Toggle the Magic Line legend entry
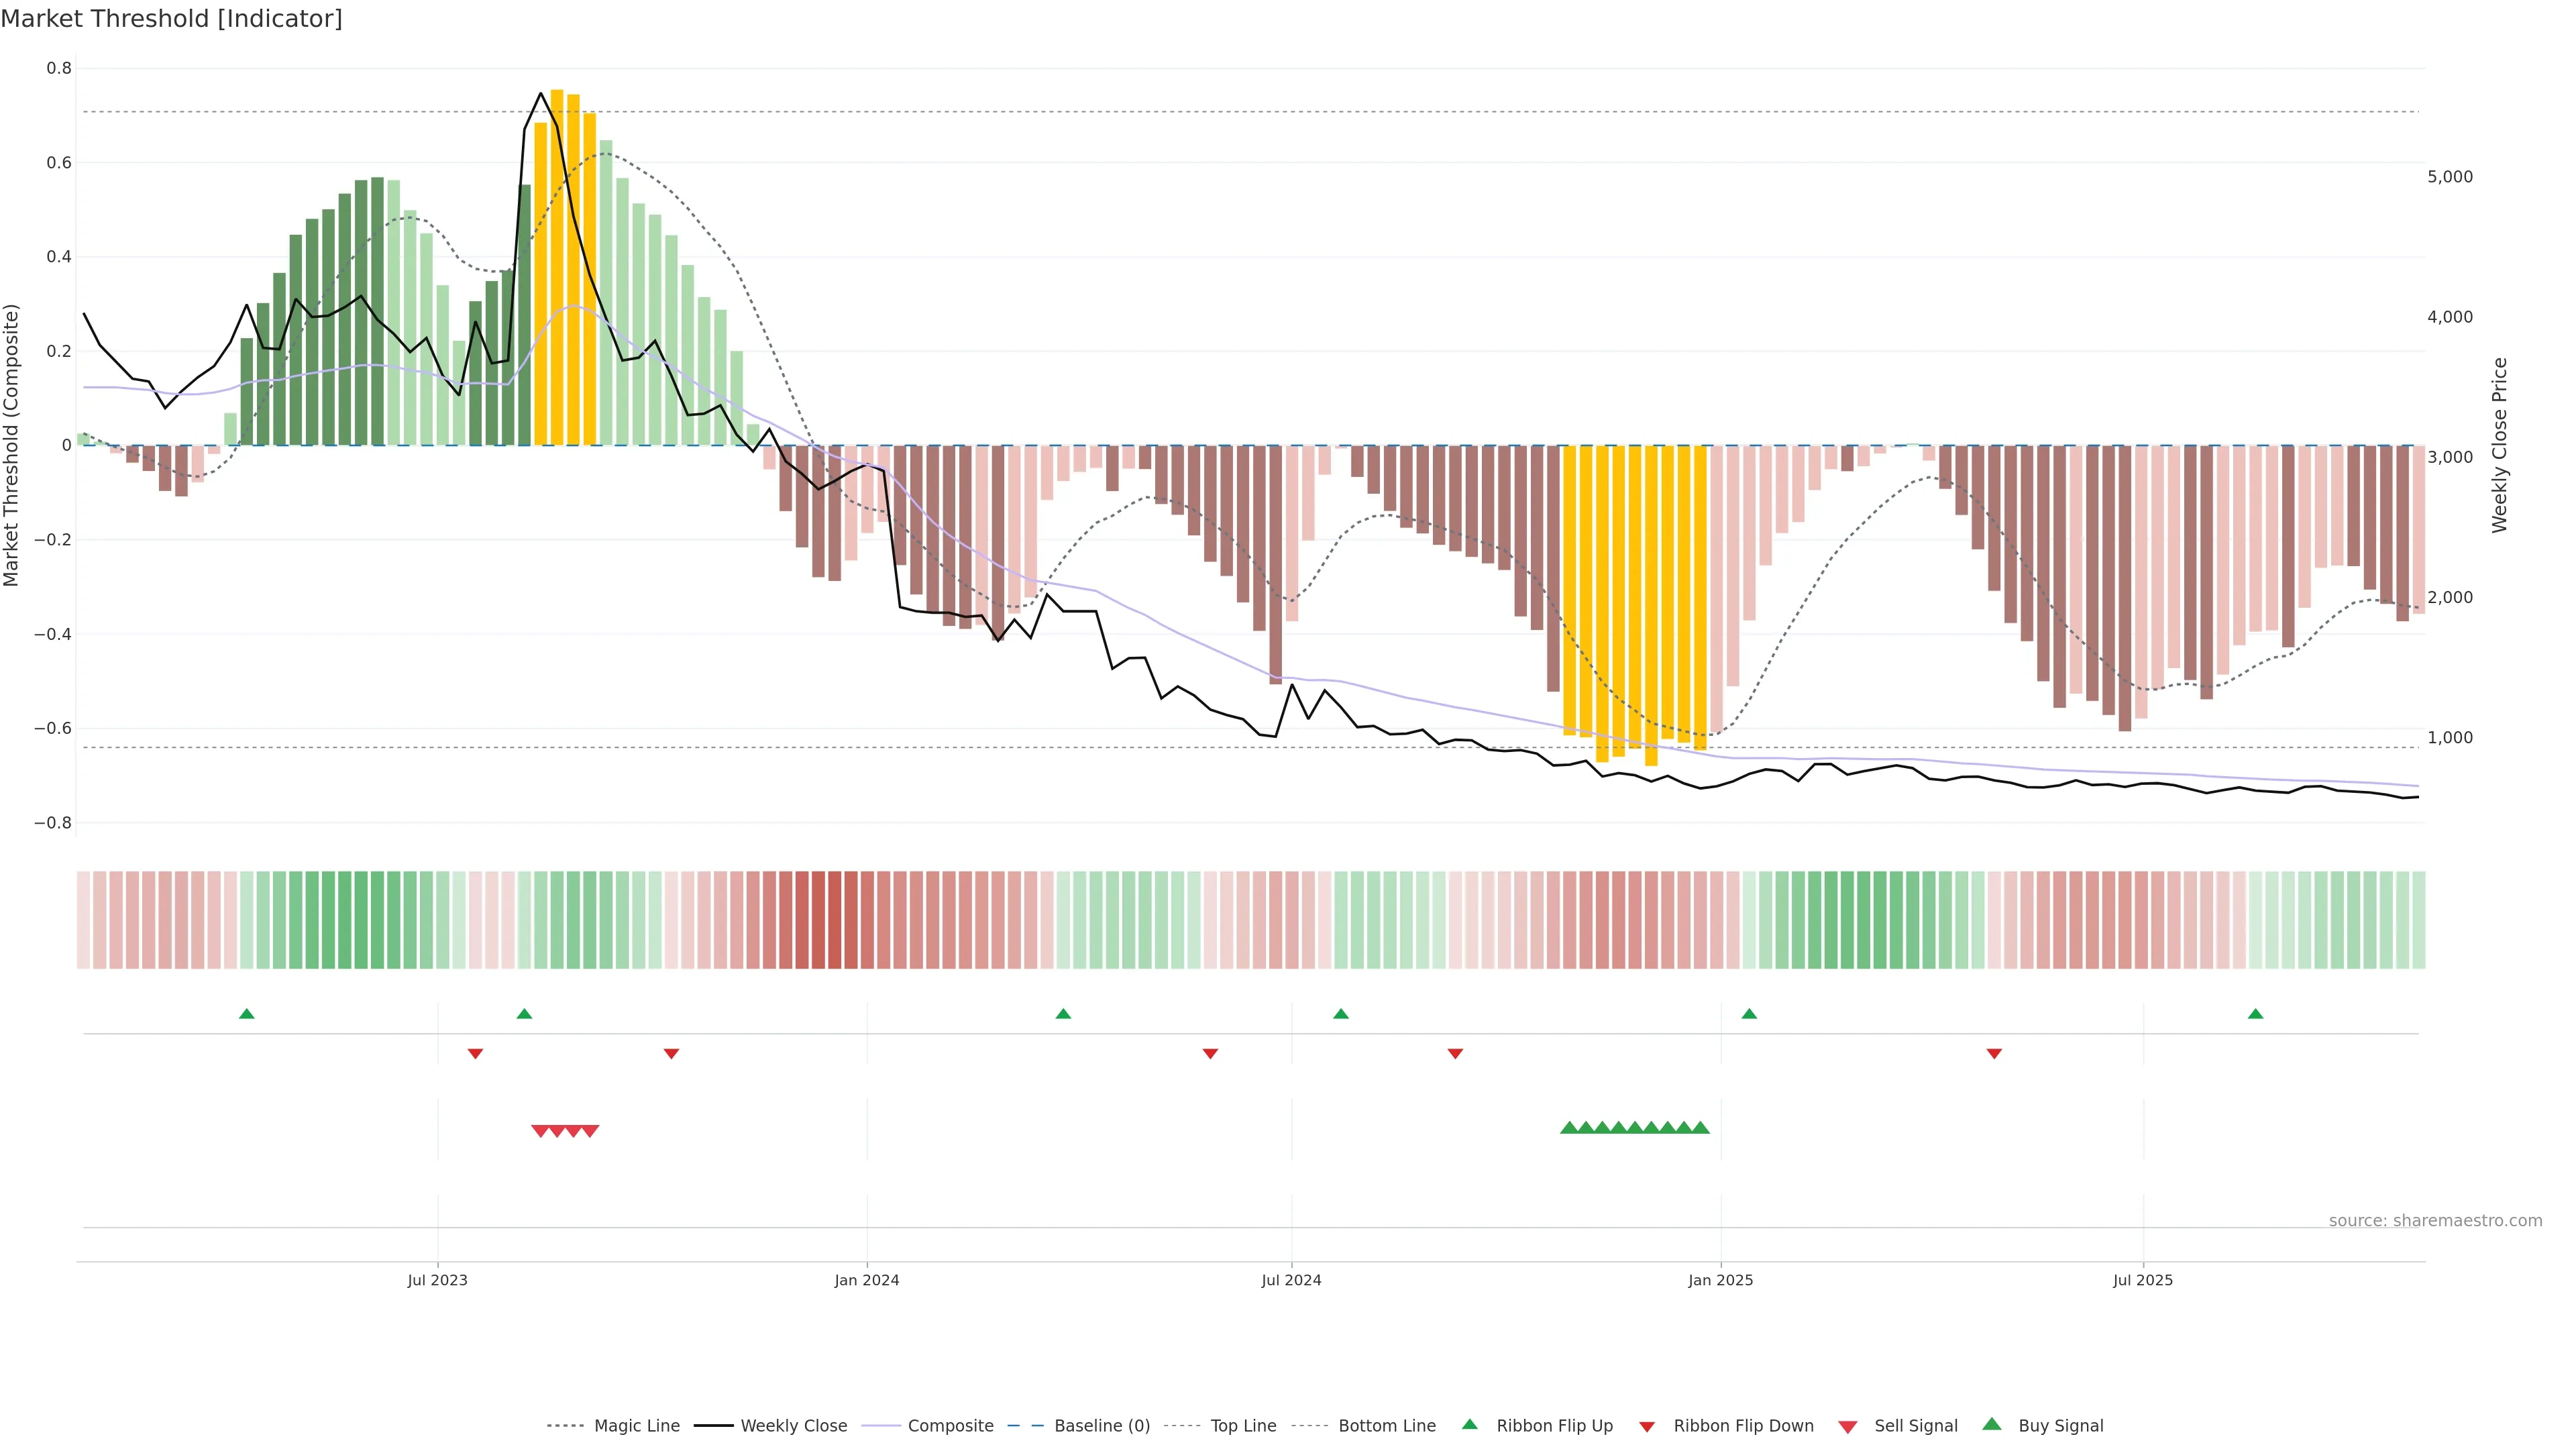2576x1449 pixels. click(x=636, y=1426)
